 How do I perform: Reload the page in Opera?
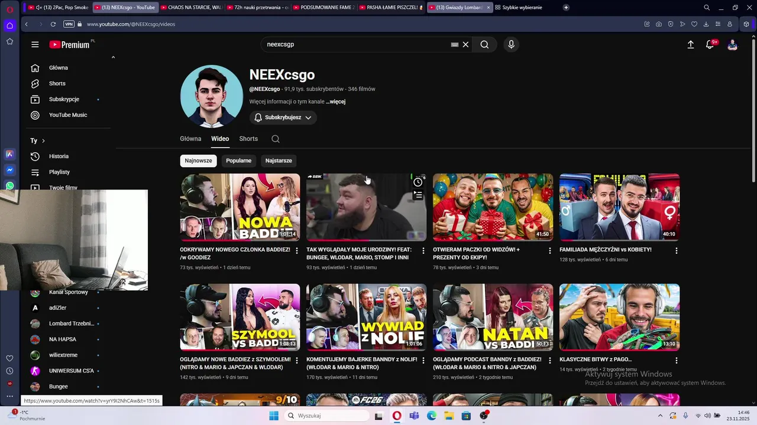(53, 24)
